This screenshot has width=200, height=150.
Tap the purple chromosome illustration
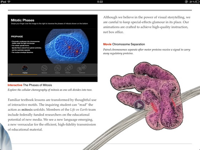click(x=147, y=96)
